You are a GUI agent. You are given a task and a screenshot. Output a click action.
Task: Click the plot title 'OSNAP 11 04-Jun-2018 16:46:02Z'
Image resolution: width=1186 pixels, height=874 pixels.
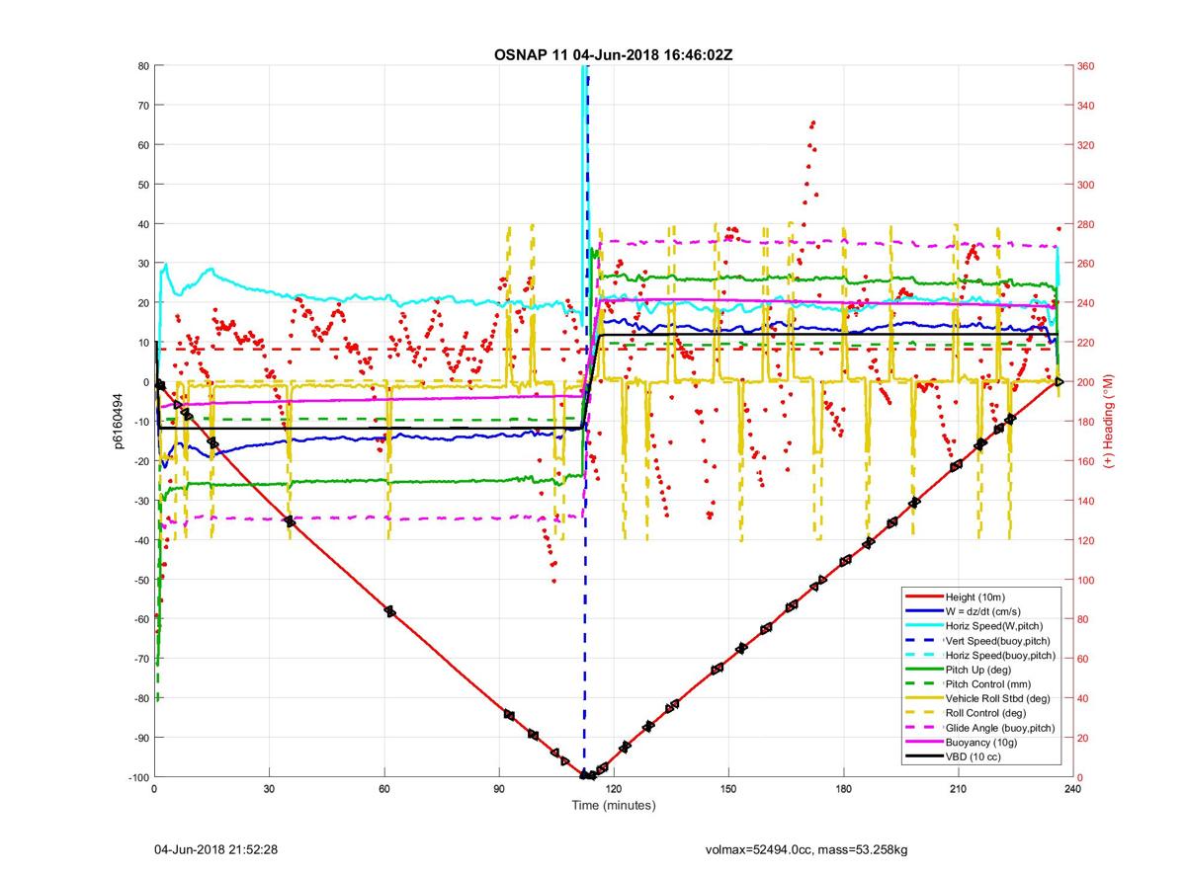613,54
